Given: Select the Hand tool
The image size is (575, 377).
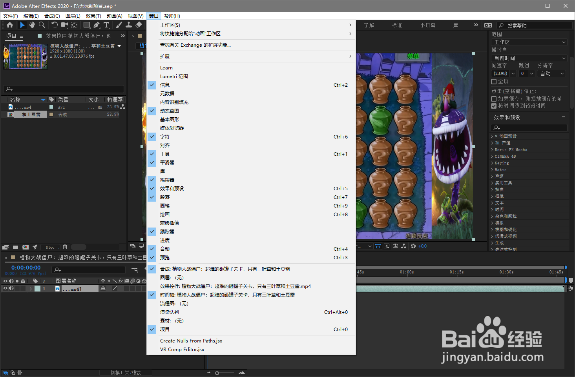Looking at the screenshot, I should point(32,25).
